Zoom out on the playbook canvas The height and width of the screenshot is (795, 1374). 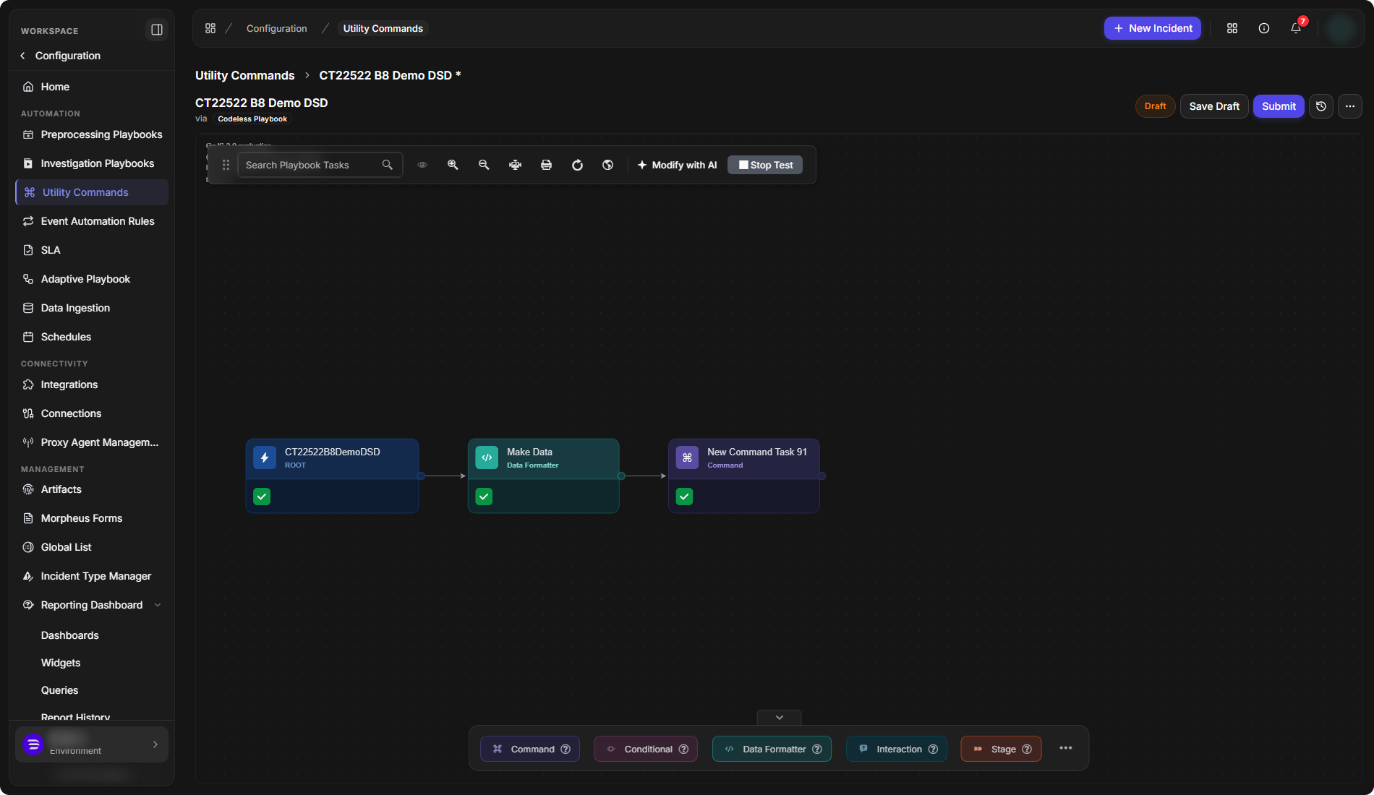[484, 165]
